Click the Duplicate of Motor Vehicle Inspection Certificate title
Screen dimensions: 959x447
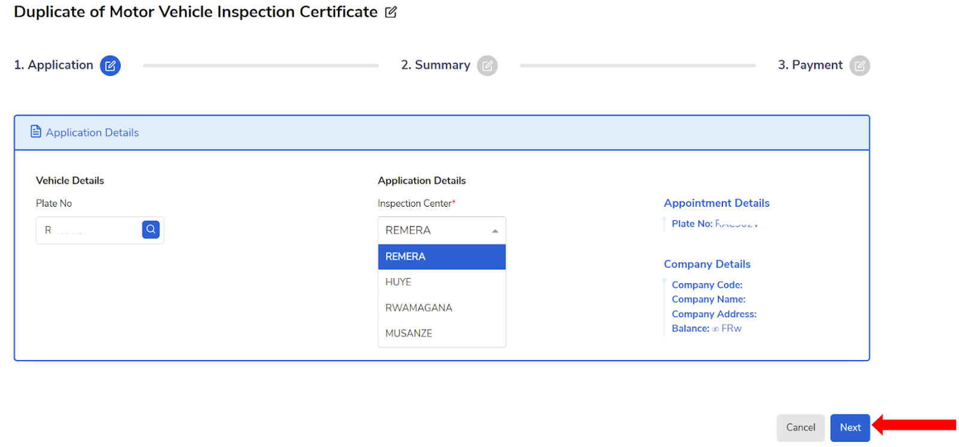[x=196, y=12]
